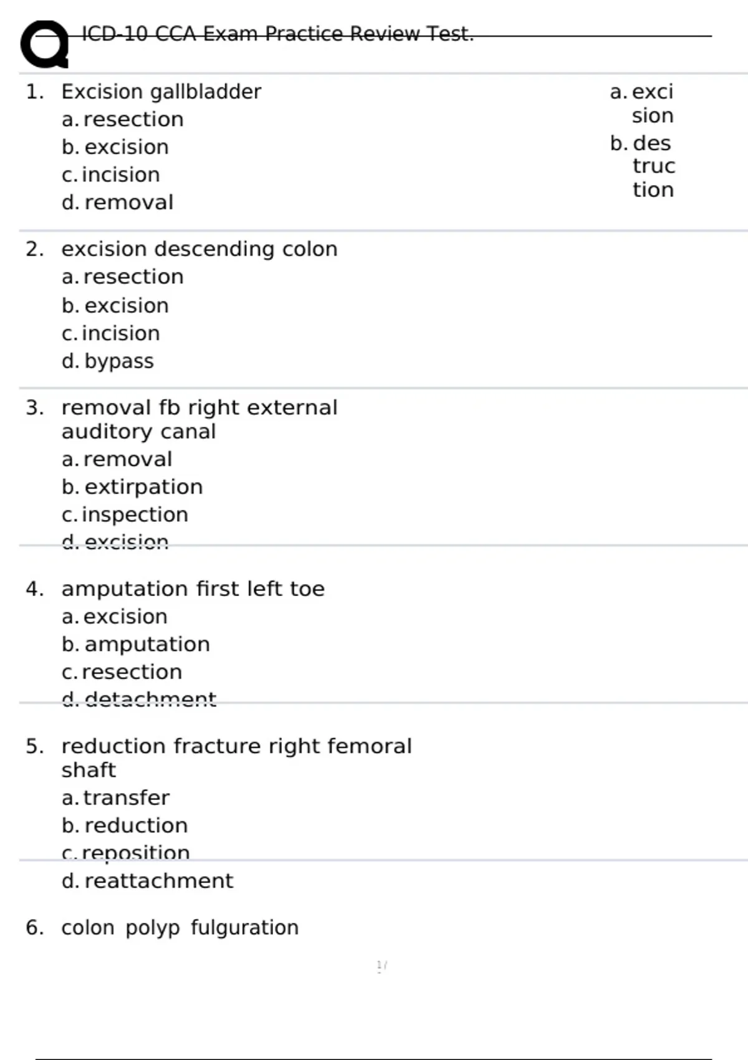The width and height of the screenshot is (748, 1060).
Task: Select 'b. extirpation' answer option
Action: click(132, 487)
